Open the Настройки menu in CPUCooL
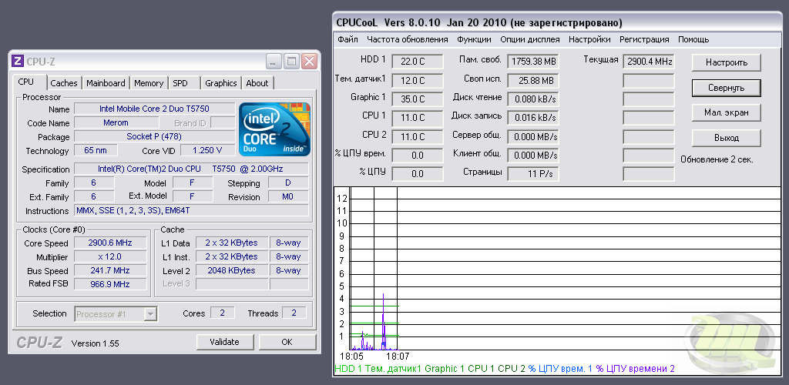789x385 pixels. tap(589, 39)
